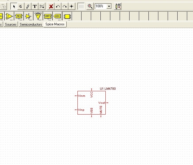Click inside the 100% zoom field

point(100,6)
